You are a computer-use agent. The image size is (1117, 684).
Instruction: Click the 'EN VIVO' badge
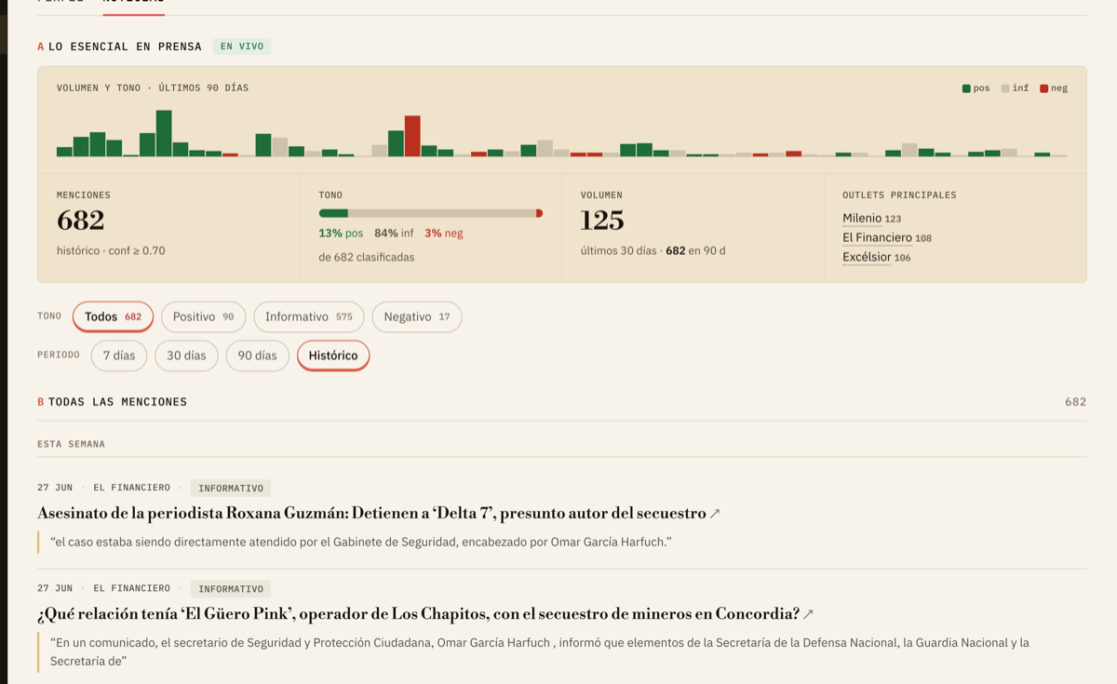coord(242,47)
